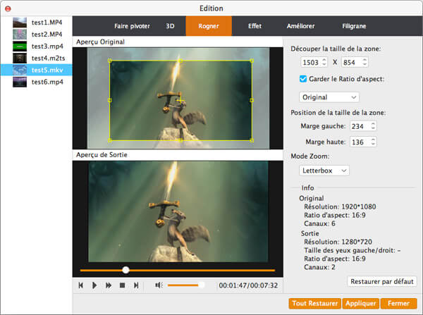Click the text Résolution: 1920*1080
Screen dimensions: 423x315
340,206
